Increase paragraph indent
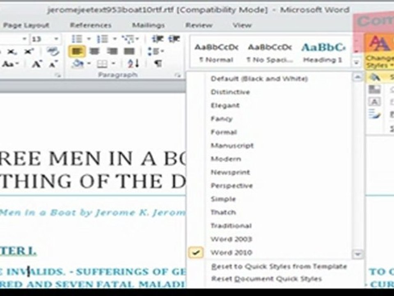Screen dimensions: 394x296 [x=174, y=39]
